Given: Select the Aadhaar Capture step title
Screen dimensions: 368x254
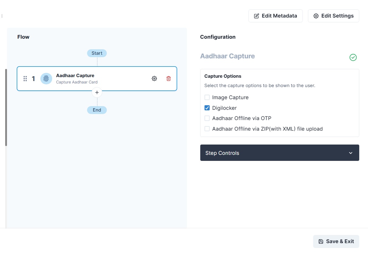Looking at the screenshot, I should point(75,76).
